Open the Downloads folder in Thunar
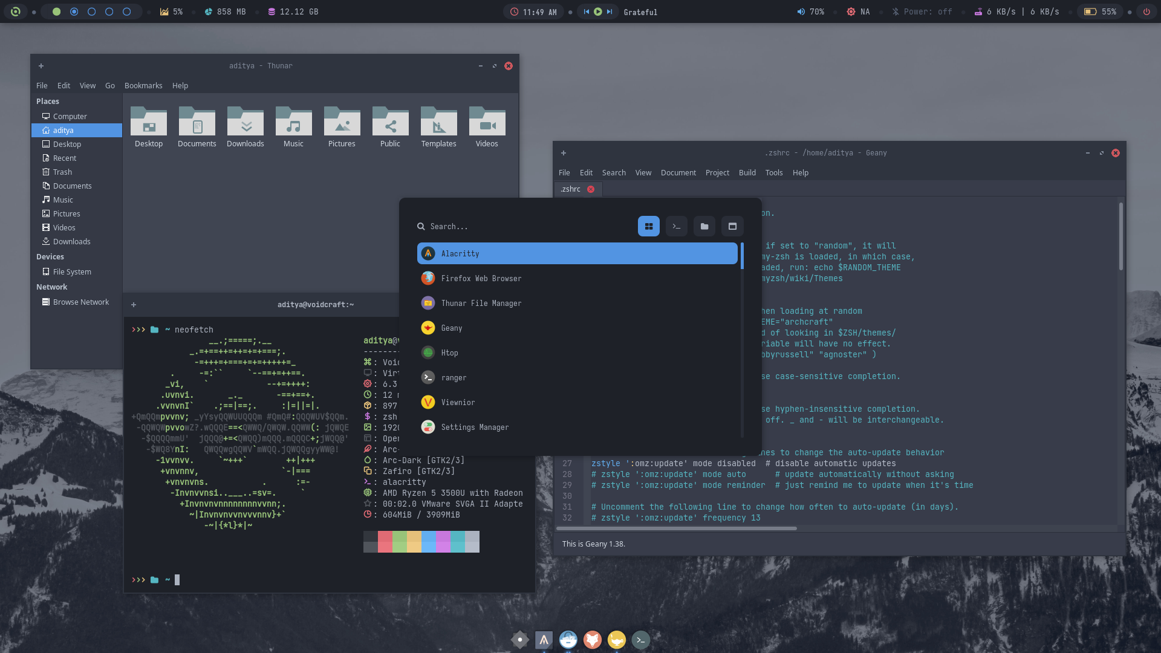The height and width of the screenshot is (653, 1161). point(245,128)
